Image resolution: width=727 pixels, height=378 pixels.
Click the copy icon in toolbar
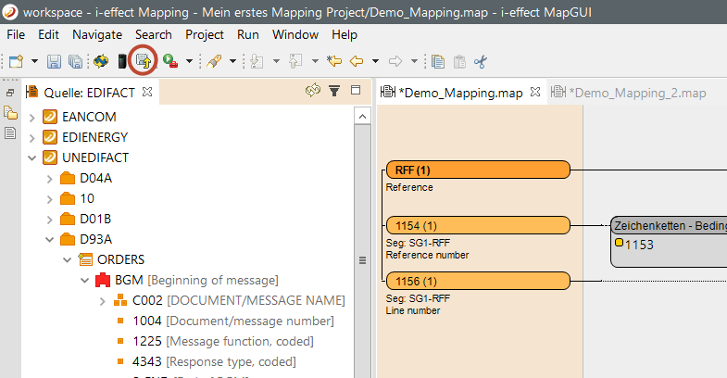click(437, 61)
